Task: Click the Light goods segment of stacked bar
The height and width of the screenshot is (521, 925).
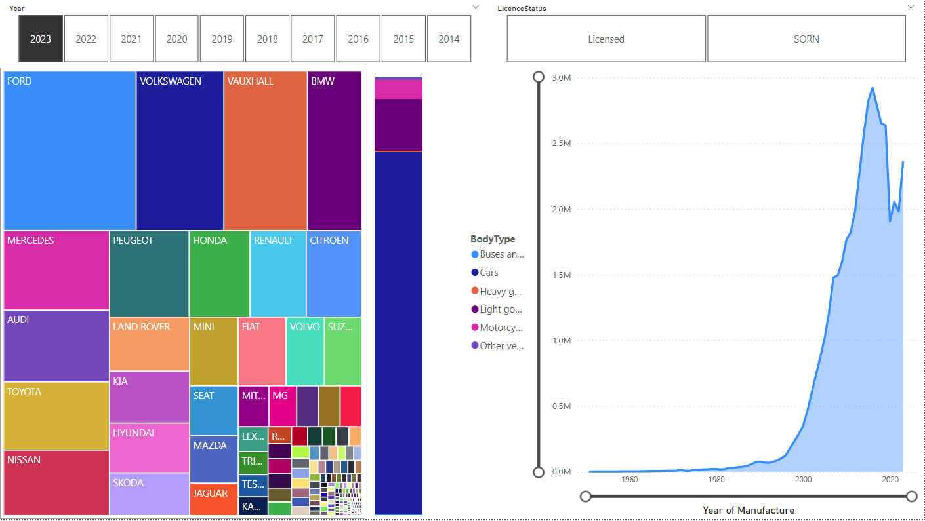Action: coord(398,125)
